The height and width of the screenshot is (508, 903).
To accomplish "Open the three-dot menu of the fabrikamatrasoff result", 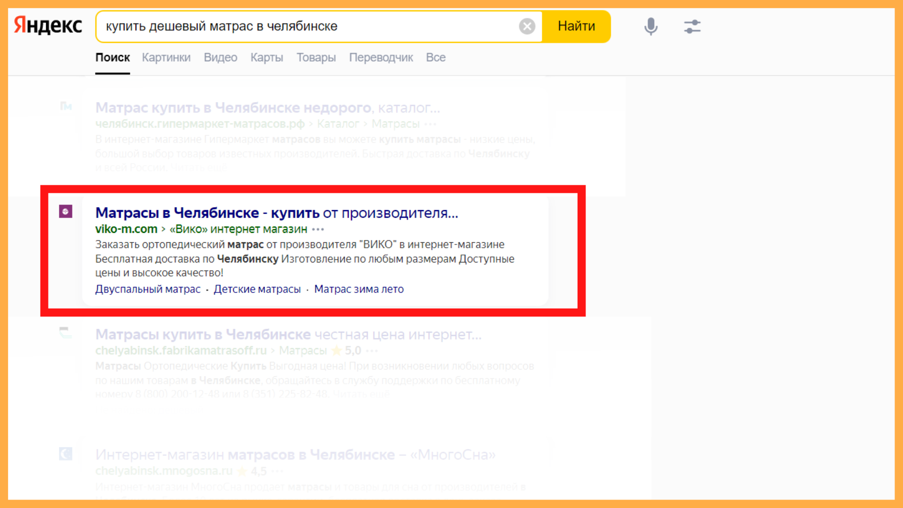I will coord(372,351).
